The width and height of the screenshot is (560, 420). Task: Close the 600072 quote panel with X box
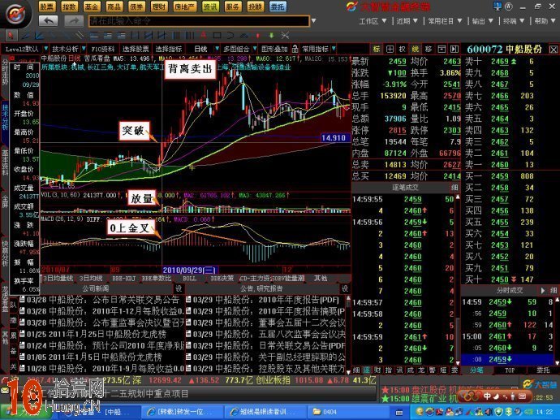point(554,50)
